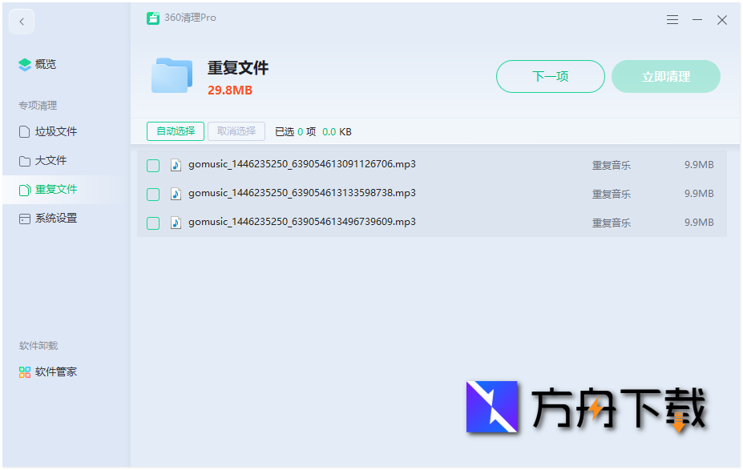This screenshot has height=470, width=743.
Task: Click the 系统设置 system settings icon
Action: point(24,218)
